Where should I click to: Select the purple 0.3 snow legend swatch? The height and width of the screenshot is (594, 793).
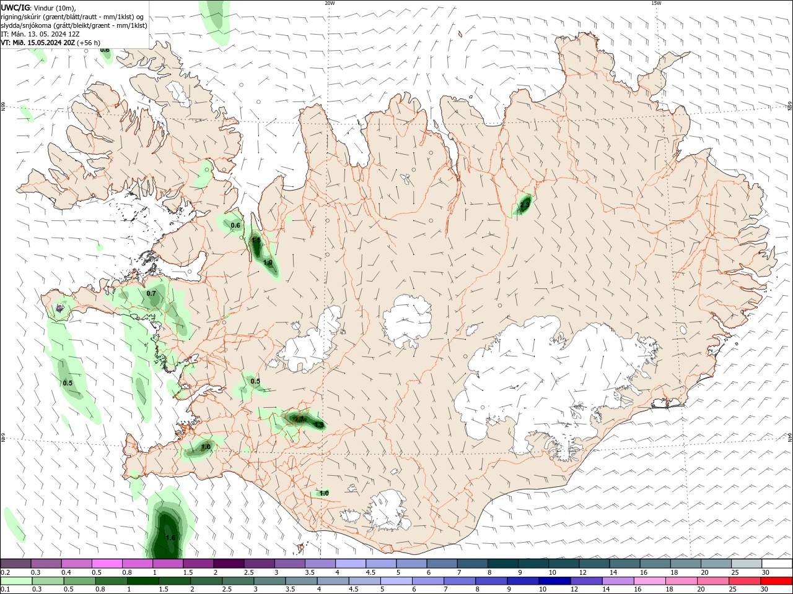(46, 564)
